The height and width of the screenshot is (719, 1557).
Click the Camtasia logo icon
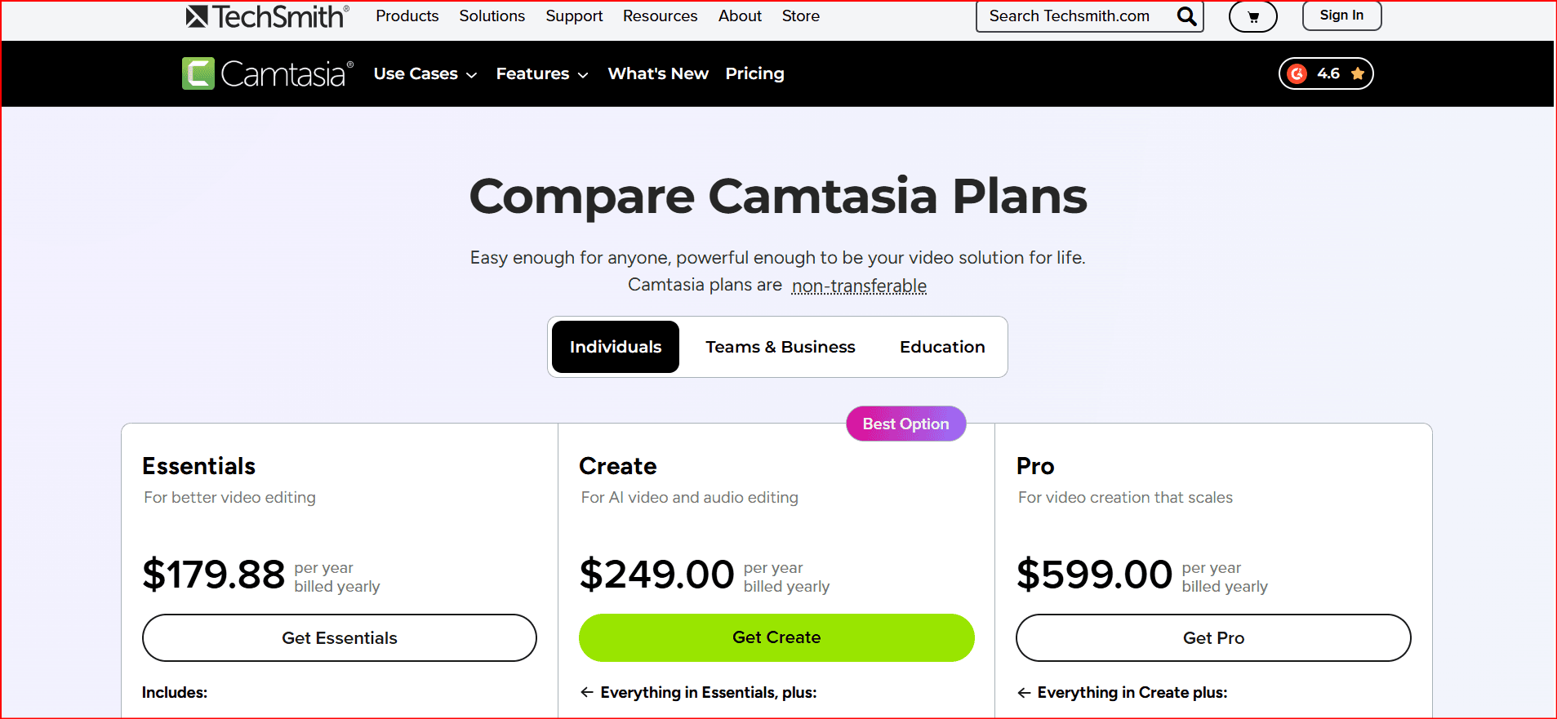198,73
